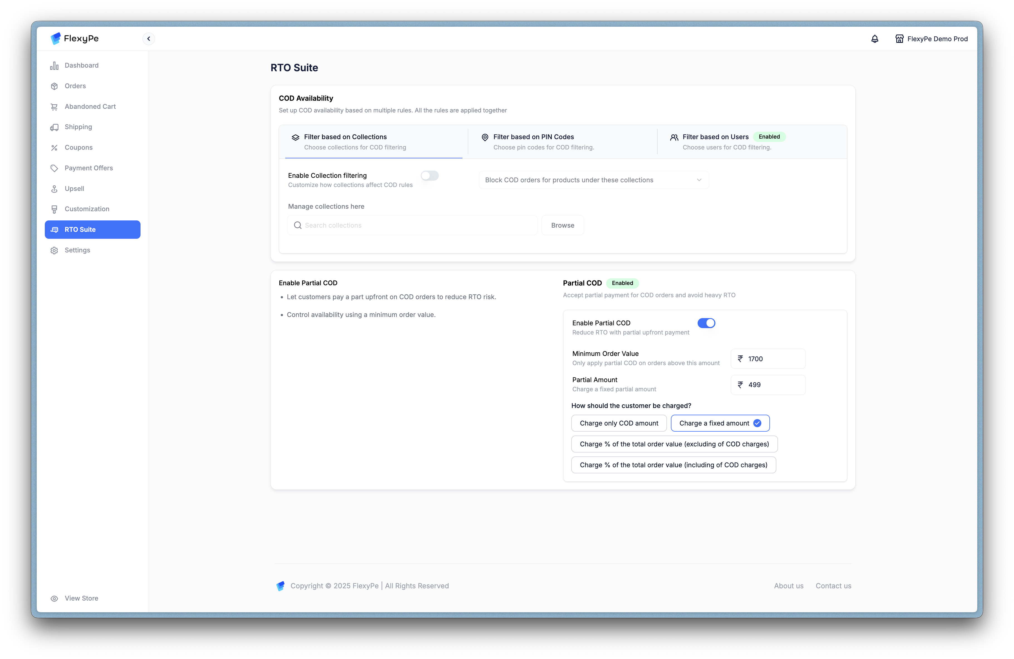1014x659 pixels.
Task: Click the Search collections input field
Action: [x=412, y=225]
